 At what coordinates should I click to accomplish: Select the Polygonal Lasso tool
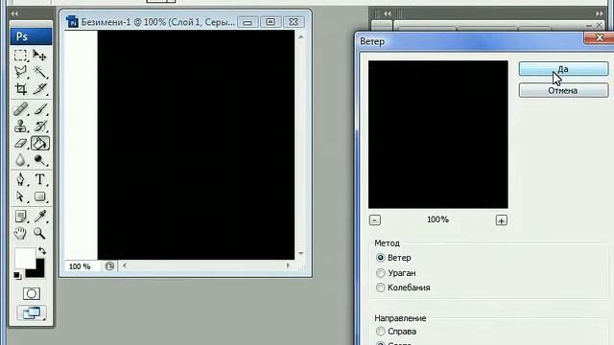coord(20,72)
